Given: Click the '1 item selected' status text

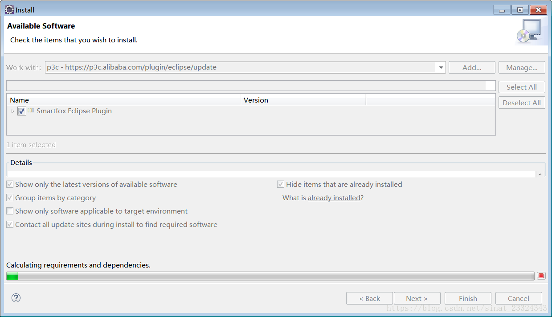Looking at the screenshot, I should coord(31,144).
